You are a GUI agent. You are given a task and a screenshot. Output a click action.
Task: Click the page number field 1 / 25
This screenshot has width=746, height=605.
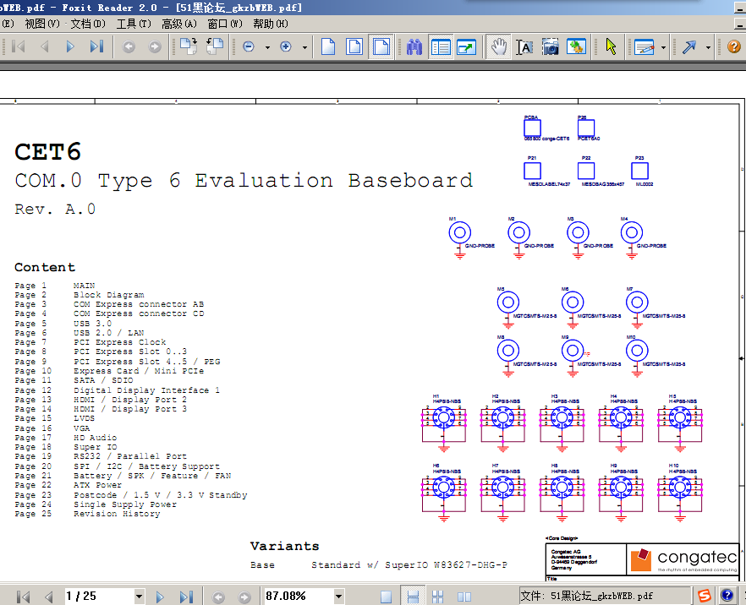99,596
